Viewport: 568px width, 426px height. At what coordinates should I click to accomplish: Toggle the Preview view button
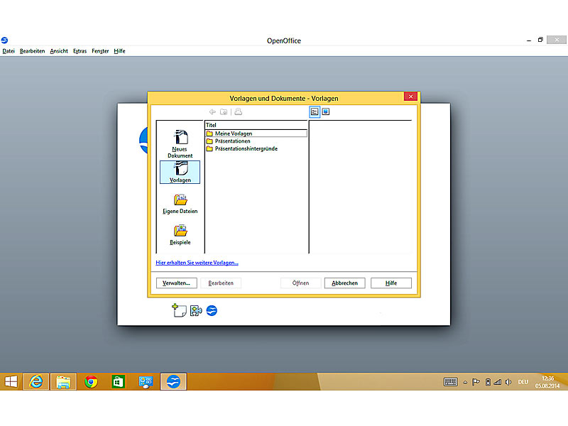click(326, 112)
